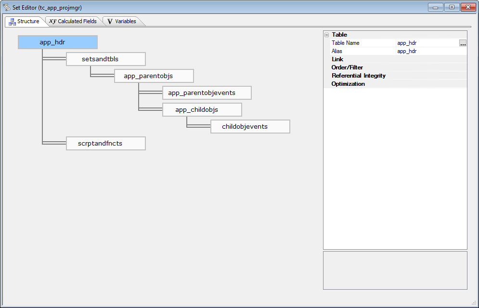
Task: Select the childobjevents node
Action: (250, 127)
